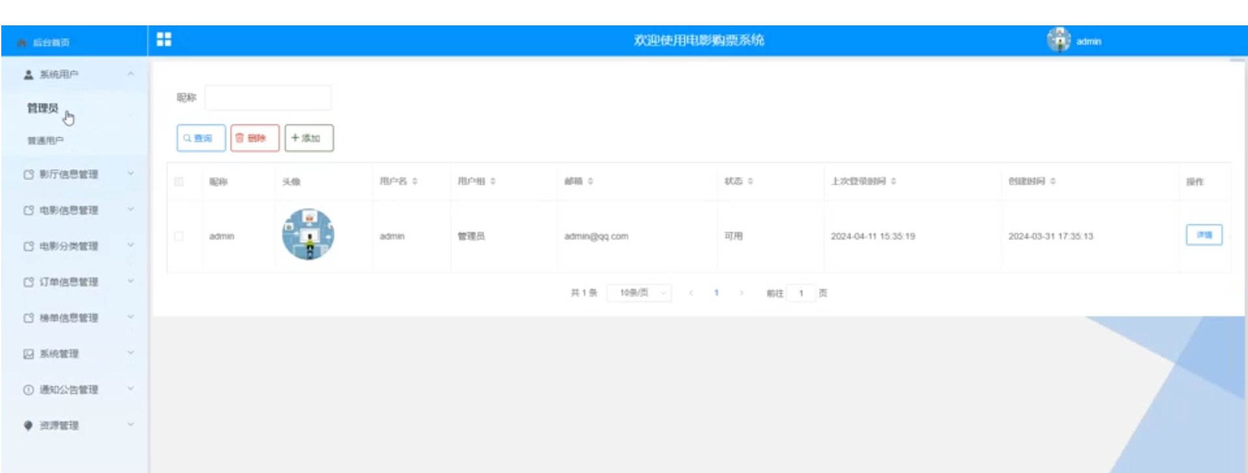Click the home icon beside 后台首页

pyautogui.click(x=22, y=42)
